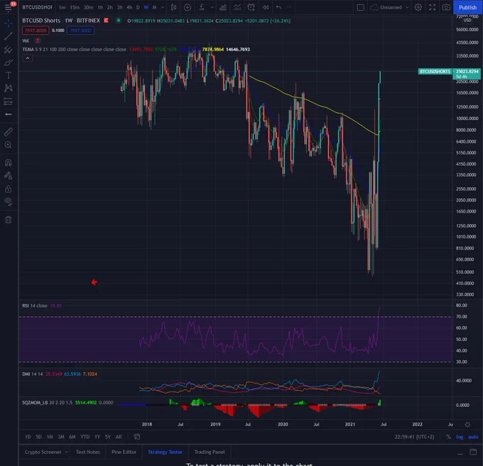483x466 pixels.
Task: Open the select layout square icon
Action: pos(360,7)
